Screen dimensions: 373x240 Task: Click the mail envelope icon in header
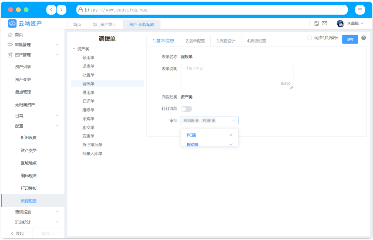[324, 23]
